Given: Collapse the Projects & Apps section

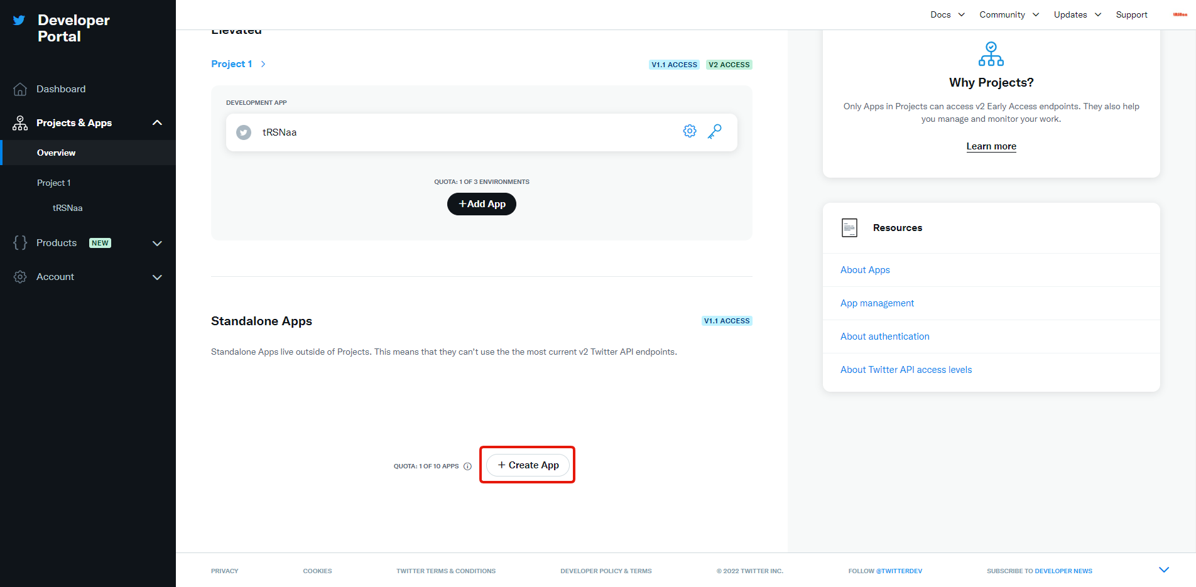Looking at the screenshot, I should pyautogui.click(x=157, y=122).
